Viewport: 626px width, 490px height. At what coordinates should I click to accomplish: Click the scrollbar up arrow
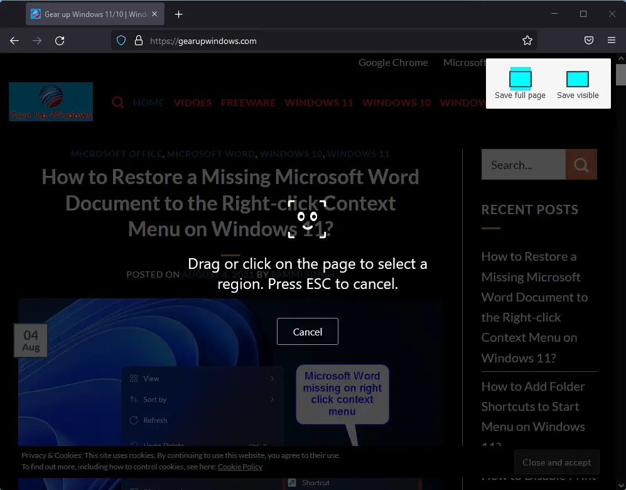point(621,58)
